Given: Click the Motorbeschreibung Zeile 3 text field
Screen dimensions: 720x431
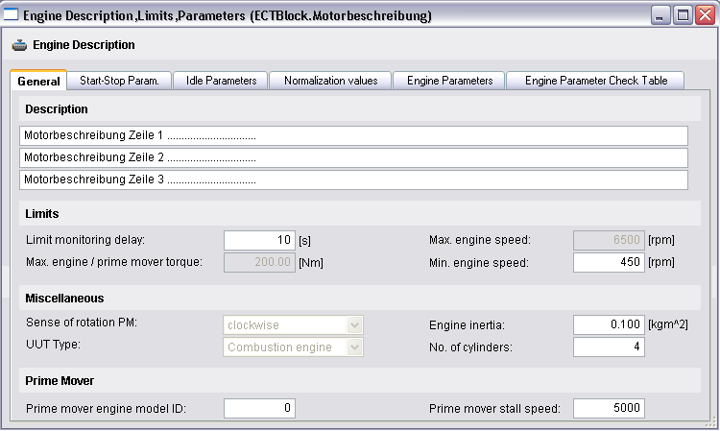Looking at the screenshot, I should pos(353,180).
